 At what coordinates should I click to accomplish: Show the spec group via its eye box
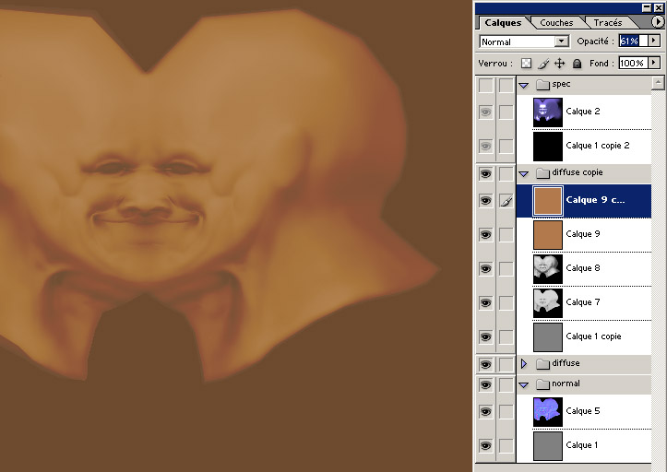click(x=486, y=85)
